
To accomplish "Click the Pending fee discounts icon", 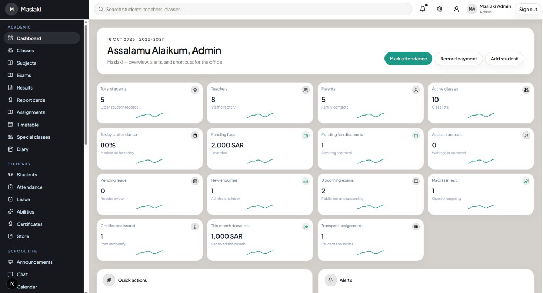I will (416, 136).
